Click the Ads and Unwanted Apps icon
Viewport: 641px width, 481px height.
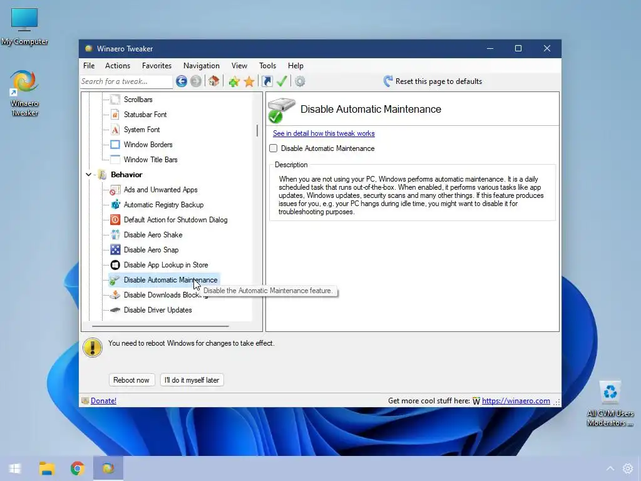115,190
